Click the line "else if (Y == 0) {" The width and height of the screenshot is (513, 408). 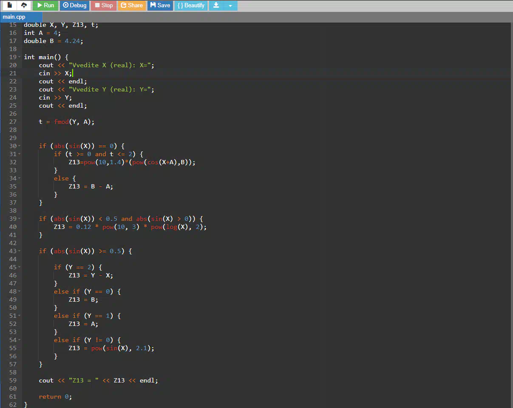click(x=88, y=291)
